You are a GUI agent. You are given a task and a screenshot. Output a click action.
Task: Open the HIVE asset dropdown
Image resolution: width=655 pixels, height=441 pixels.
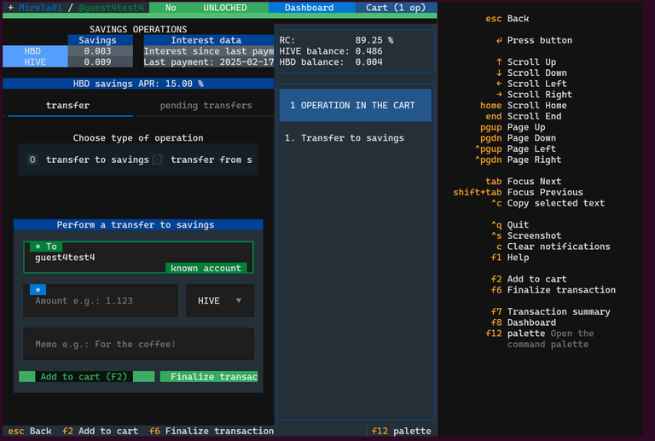tap(220, 300)
